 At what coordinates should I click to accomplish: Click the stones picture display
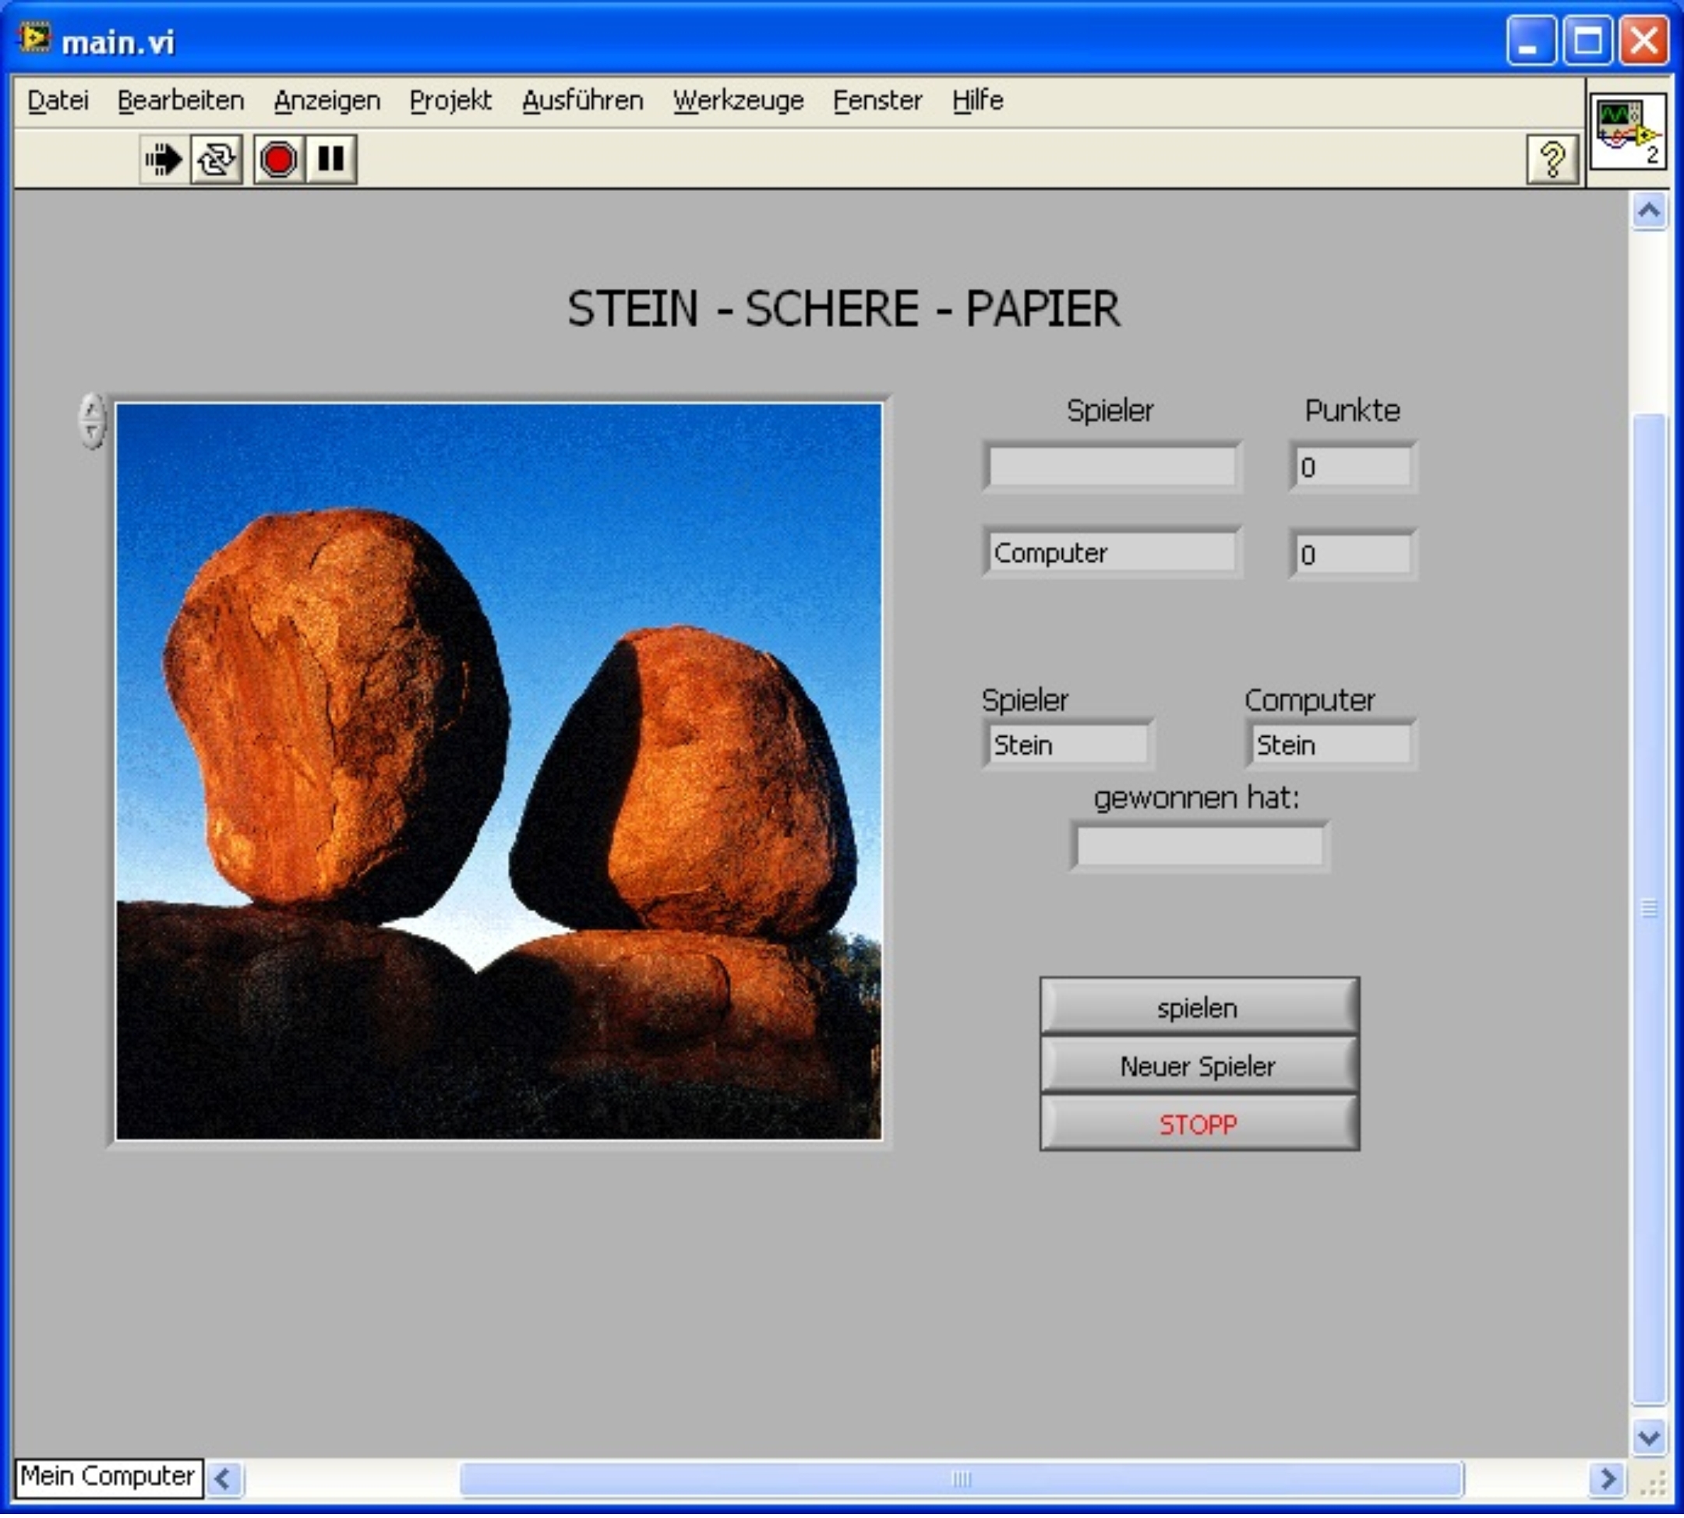[x=498, y=770]
